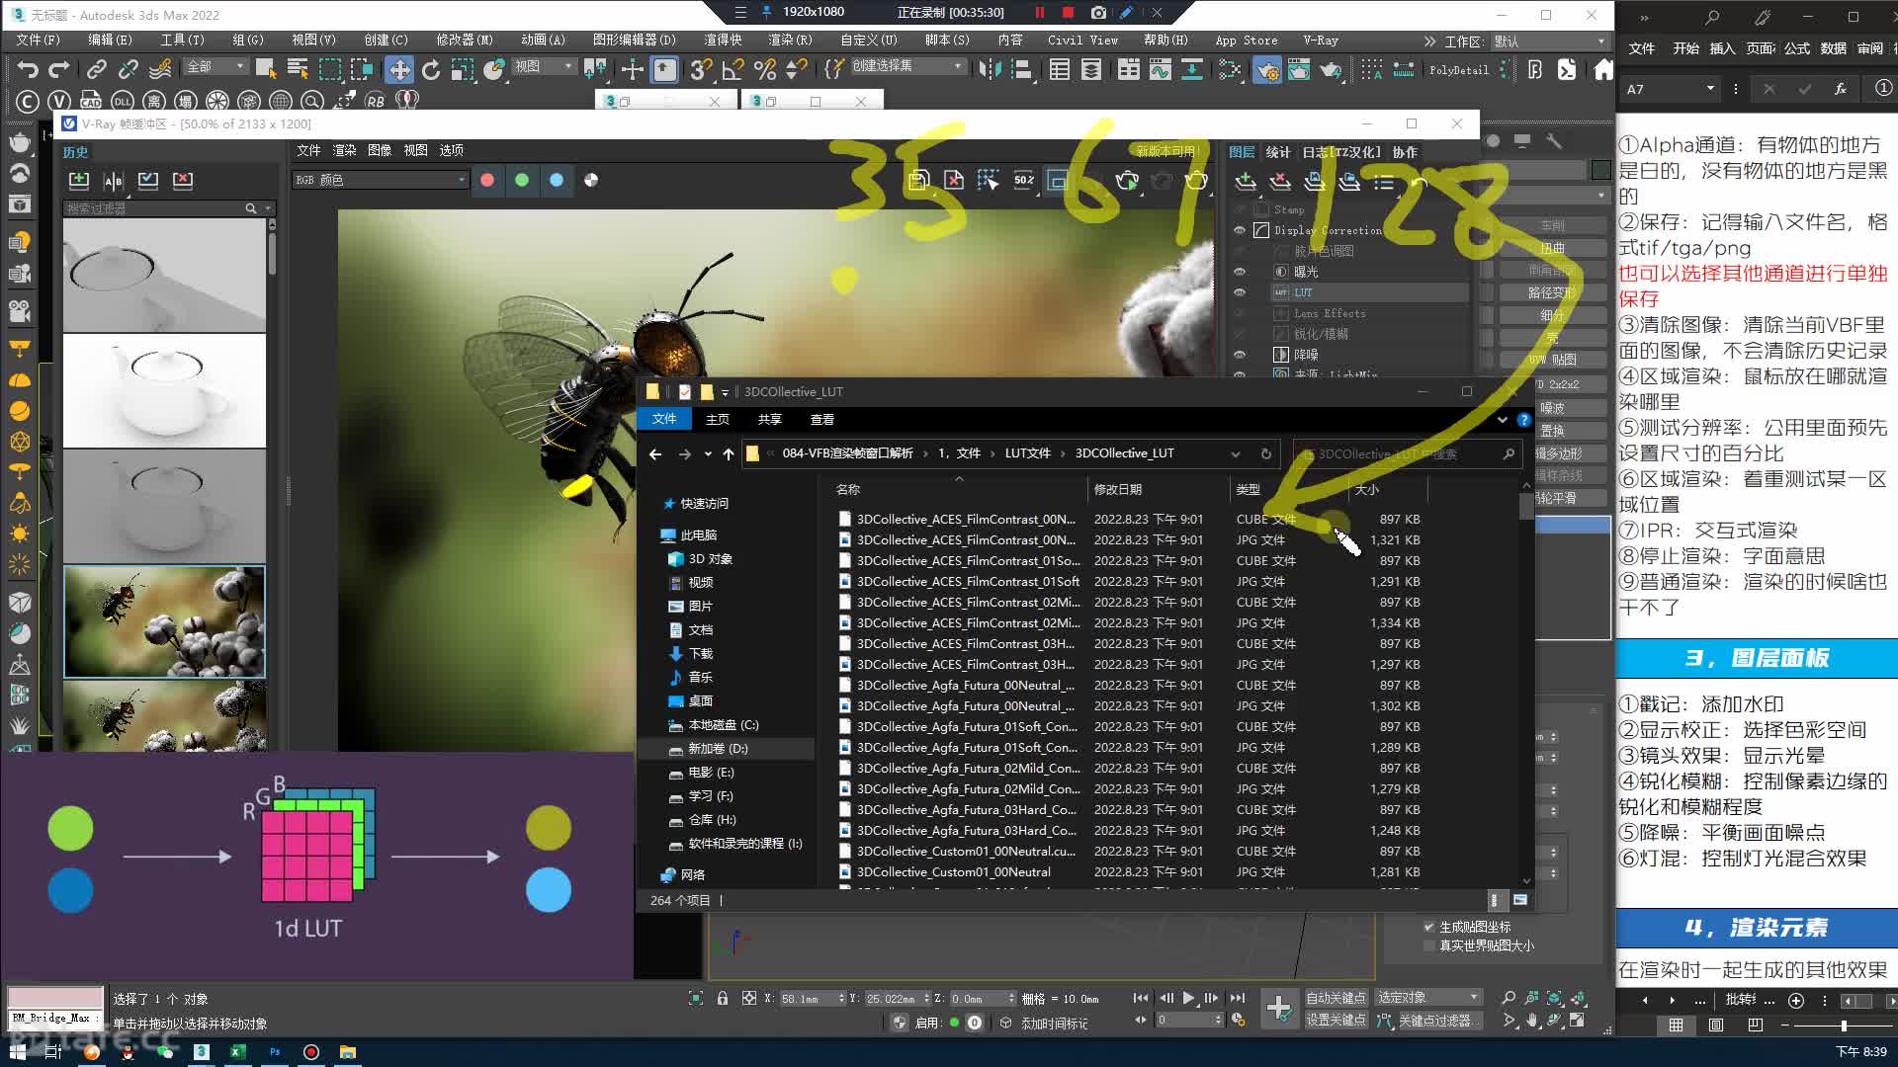Click the LUT文件 breadcrumb in address bar

point(1028,453)
